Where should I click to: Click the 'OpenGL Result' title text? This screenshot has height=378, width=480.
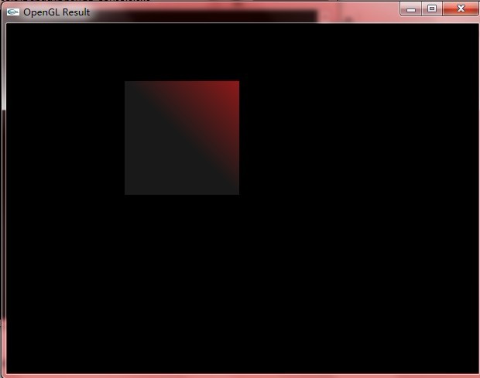[x=57, y=12]
